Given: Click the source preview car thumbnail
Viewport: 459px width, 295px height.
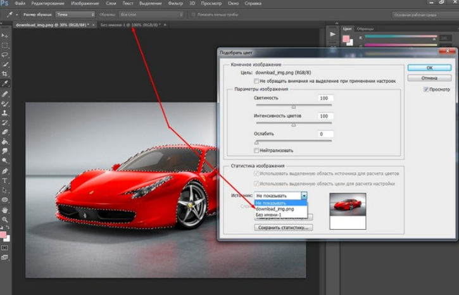Looking at the screenshot, I should pos(348,204).
